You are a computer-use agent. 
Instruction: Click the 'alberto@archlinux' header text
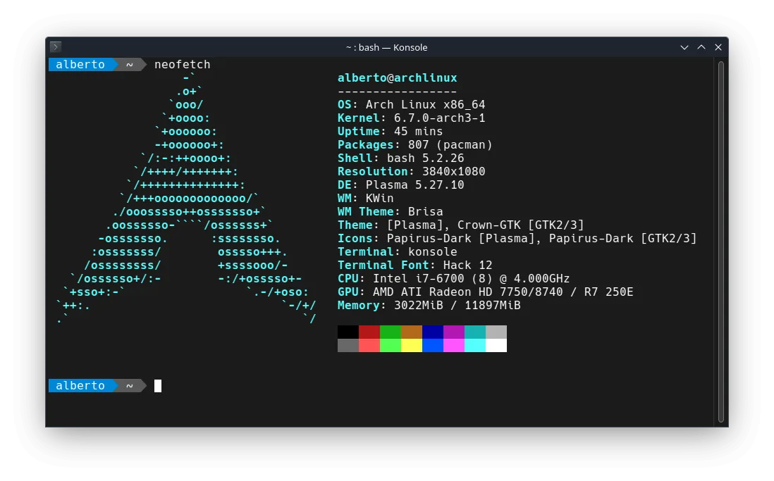(398, 78)
